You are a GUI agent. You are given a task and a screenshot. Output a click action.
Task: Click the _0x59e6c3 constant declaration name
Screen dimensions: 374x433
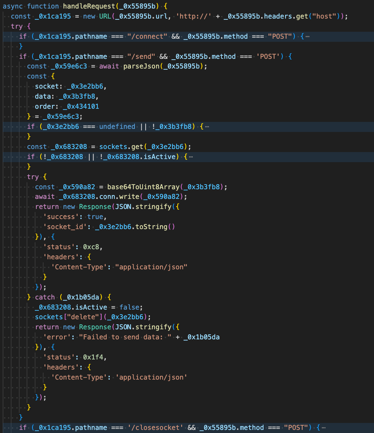[x=69, y=66]
